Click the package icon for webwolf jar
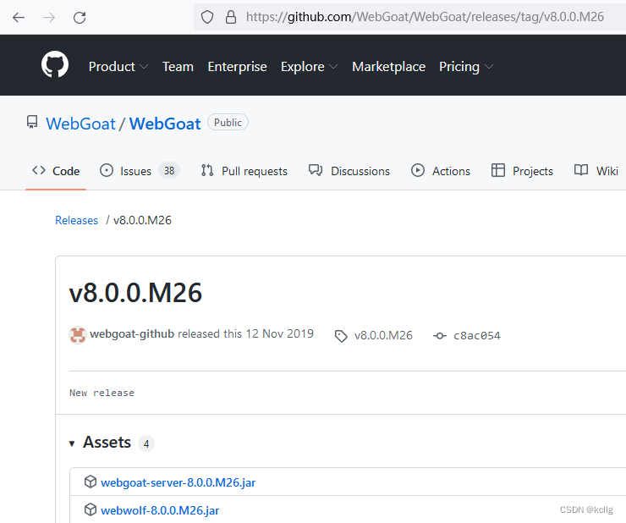 [91, 509]
